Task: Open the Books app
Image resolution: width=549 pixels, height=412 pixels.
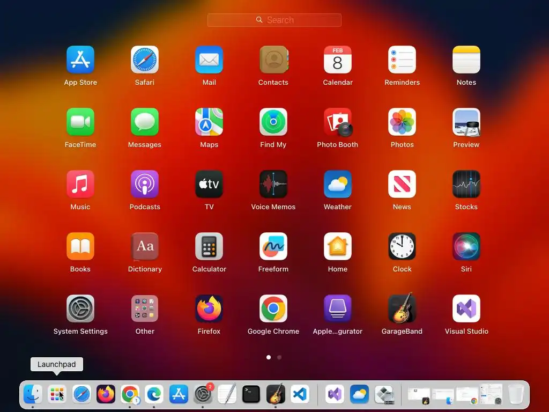Action: [80, 246]
